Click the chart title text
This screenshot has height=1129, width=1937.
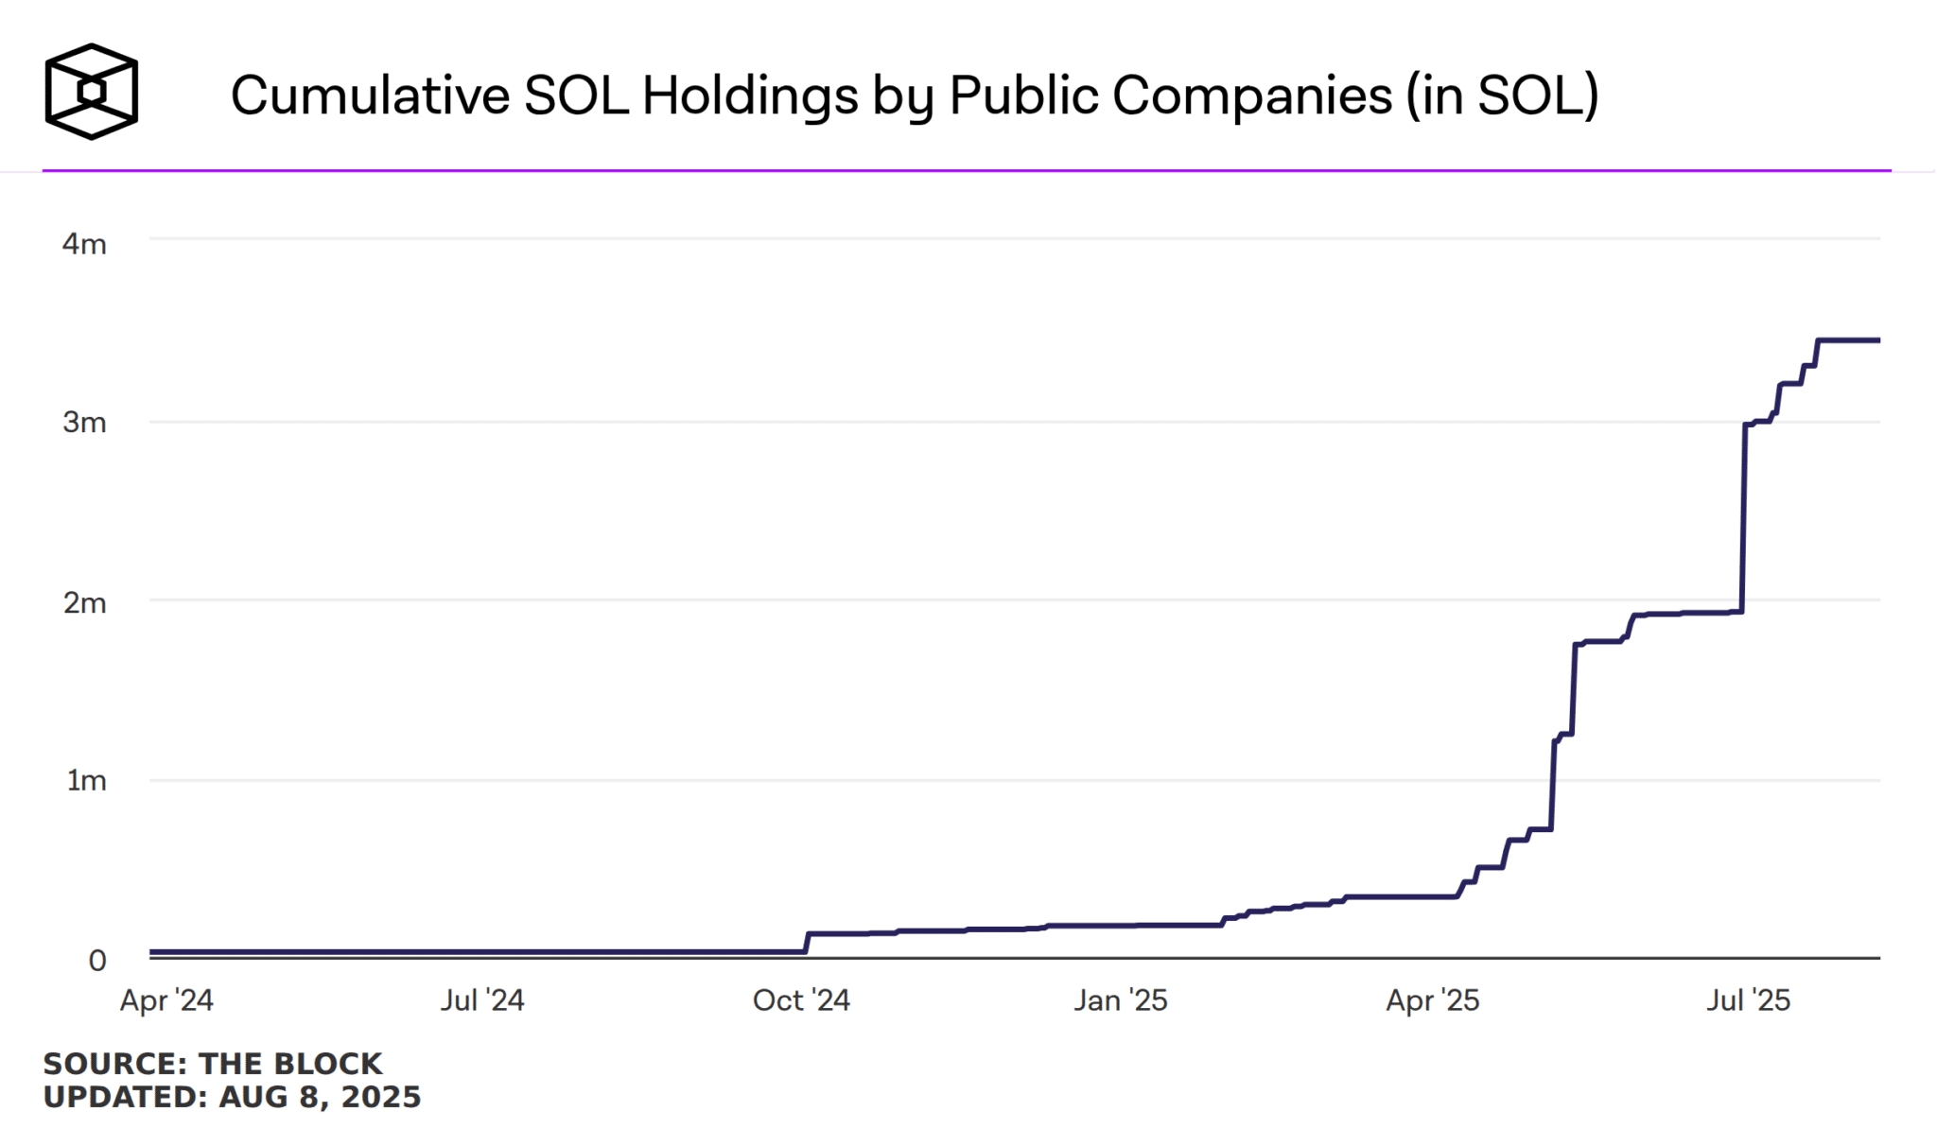pyautogui.click(x=914, y=96)
